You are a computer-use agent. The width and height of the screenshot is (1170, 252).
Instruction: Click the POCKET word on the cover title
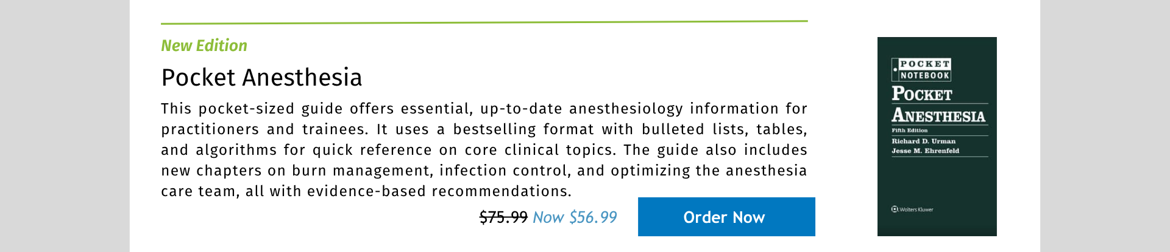click(922, 94)
